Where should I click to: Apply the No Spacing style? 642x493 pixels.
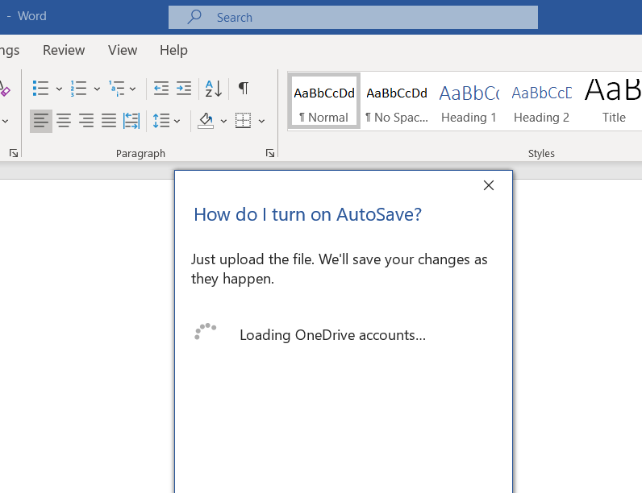click(397, 101)
